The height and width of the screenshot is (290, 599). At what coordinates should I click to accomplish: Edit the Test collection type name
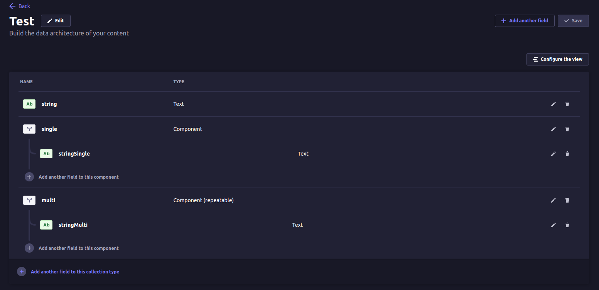click(x=56, y=20)
